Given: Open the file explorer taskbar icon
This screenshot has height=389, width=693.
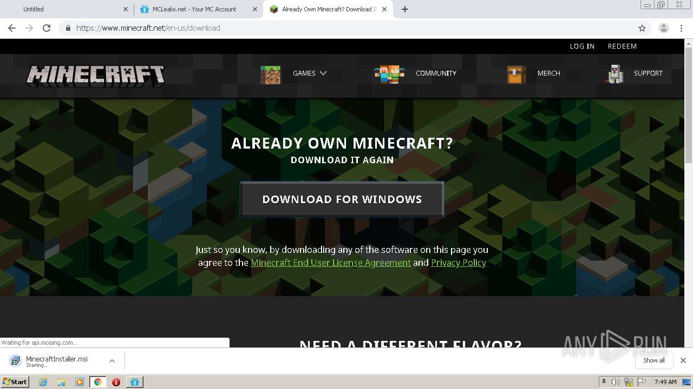Looking at the screenshot, I should click(x=61, y=382).
